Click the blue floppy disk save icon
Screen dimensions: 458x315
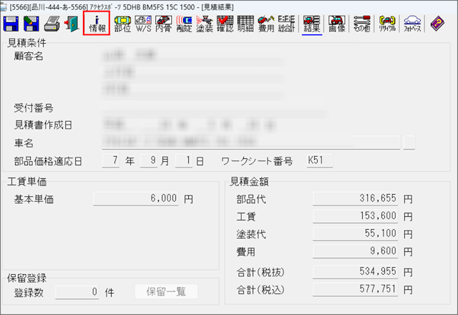(x=11, y=24)
